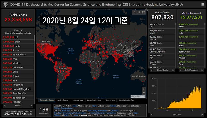Show the map legend list icon
Image resolution: width=207 pixels, height=118 pixels.
[139, 12]
